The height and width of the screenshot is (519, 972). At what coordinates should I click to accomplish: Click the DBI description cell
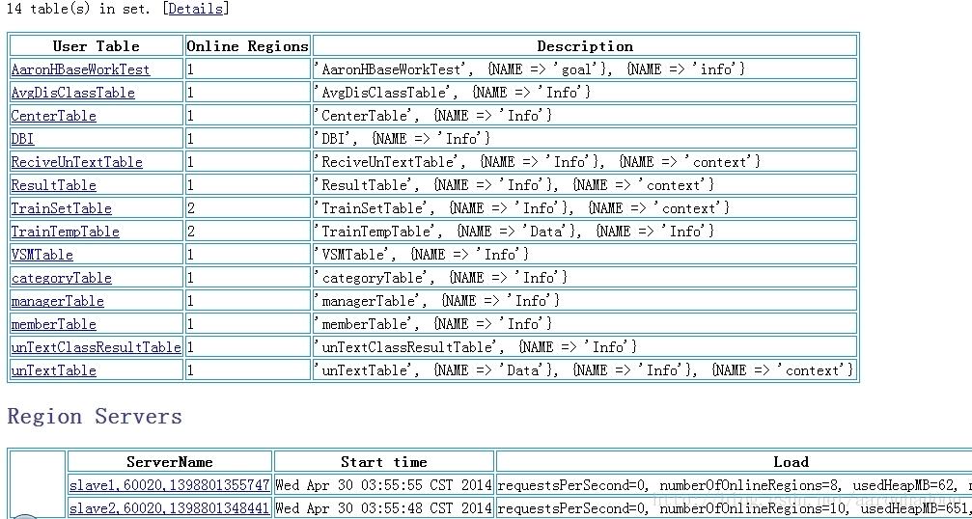tap(585, 139)
